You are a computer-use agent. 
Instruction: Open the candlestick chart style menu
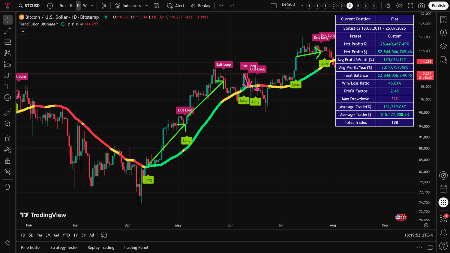103,6
